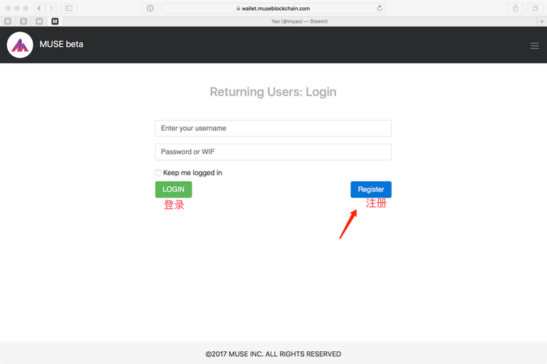547x364 pixels.
Task: Open the pinned B tab
Action: click(x=8, y=21)
